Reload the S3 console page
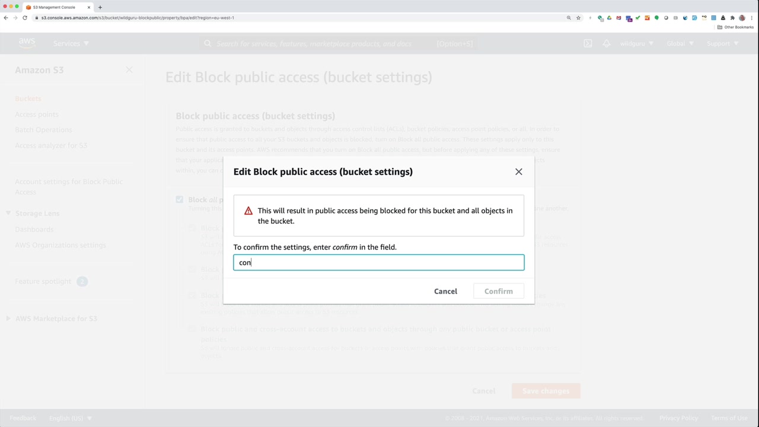Screen dimensions: 759x427 click(x=25, y=18)
